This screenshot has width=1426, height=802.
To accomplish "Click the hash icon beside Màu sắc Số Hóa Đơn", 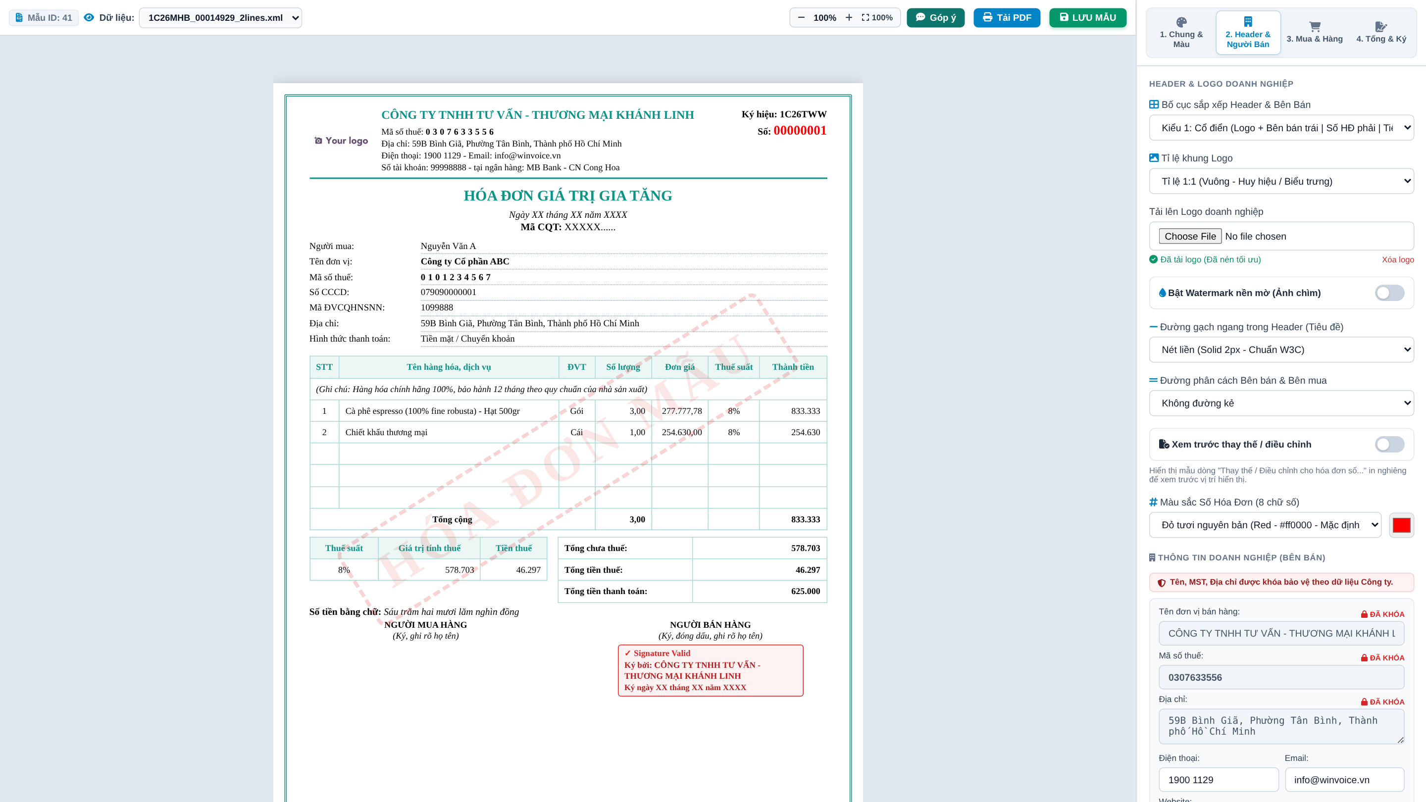I will 1154,502.
